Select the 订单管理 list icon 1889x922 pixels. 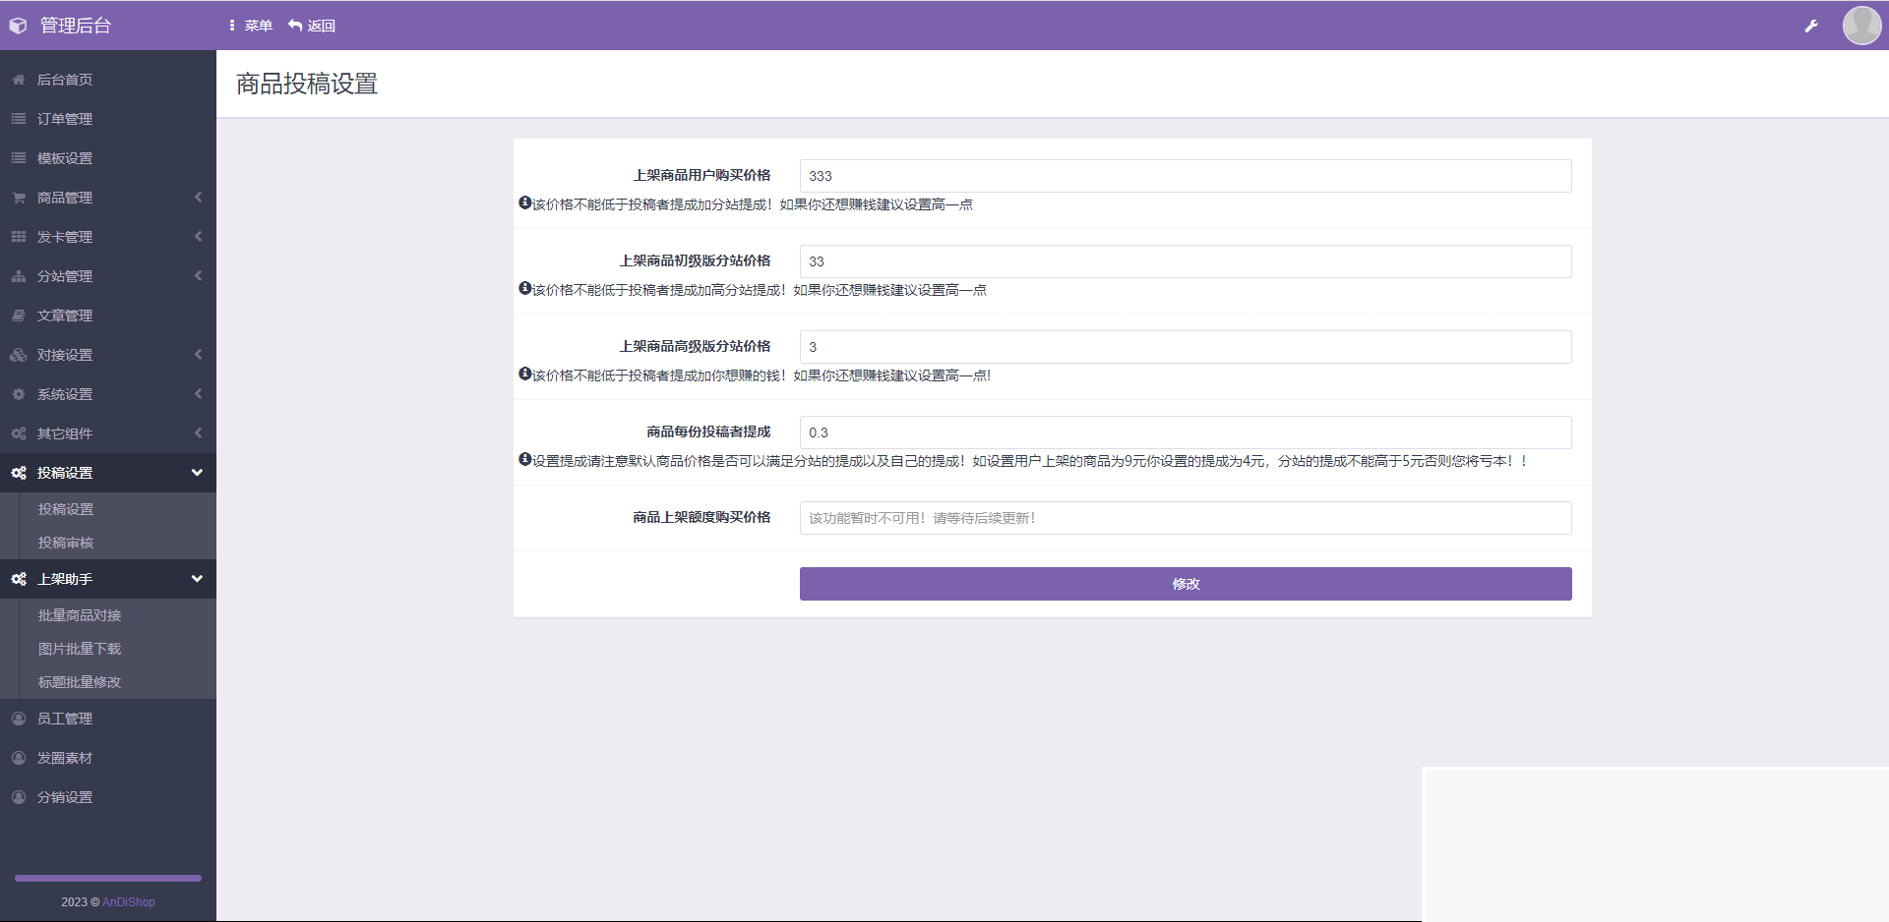pyautogui.click(x=18, y=118)
